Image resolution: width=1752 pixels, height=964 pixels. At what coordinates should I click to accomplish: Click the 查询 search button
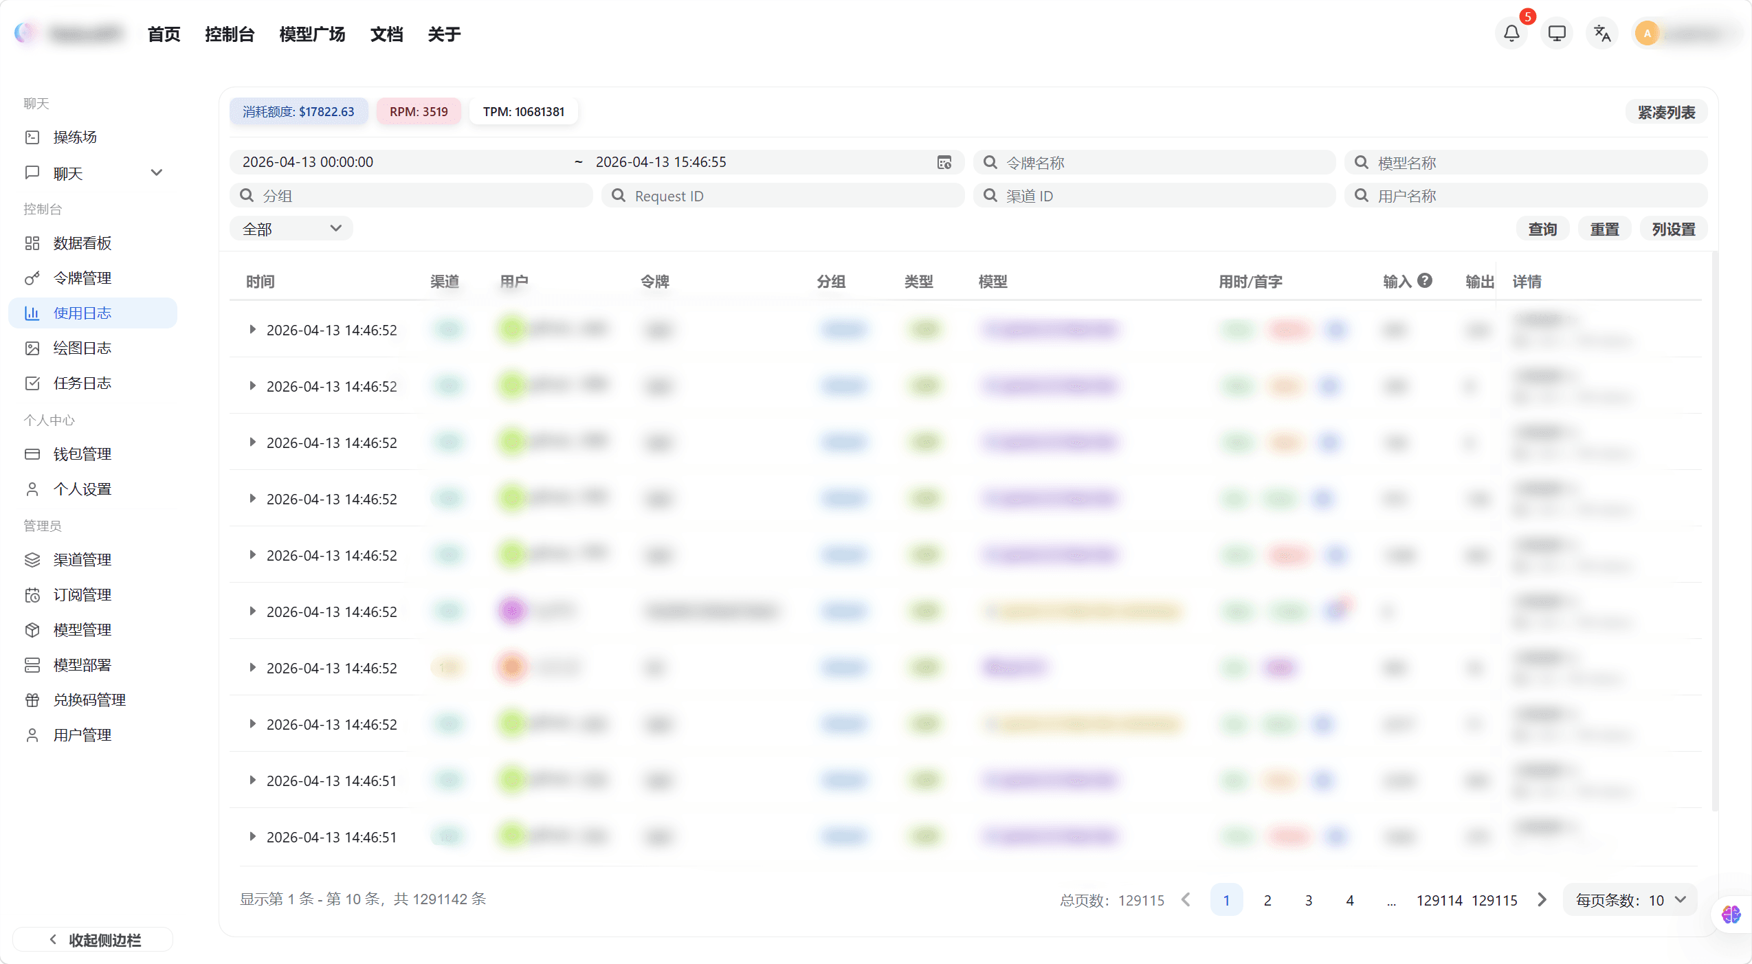click(1542, 229)
